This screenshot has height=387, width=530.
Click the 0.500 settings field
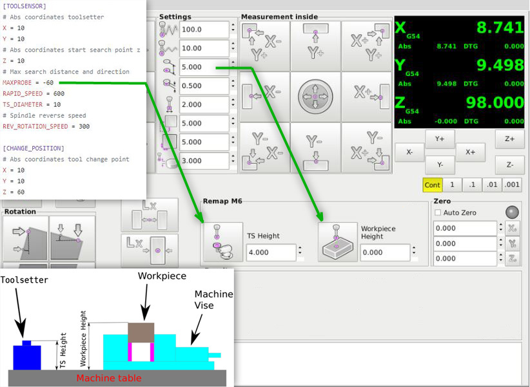point(204,86)
